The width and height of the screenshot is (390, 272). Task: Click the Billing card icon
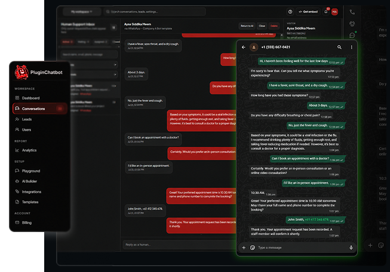17,222
